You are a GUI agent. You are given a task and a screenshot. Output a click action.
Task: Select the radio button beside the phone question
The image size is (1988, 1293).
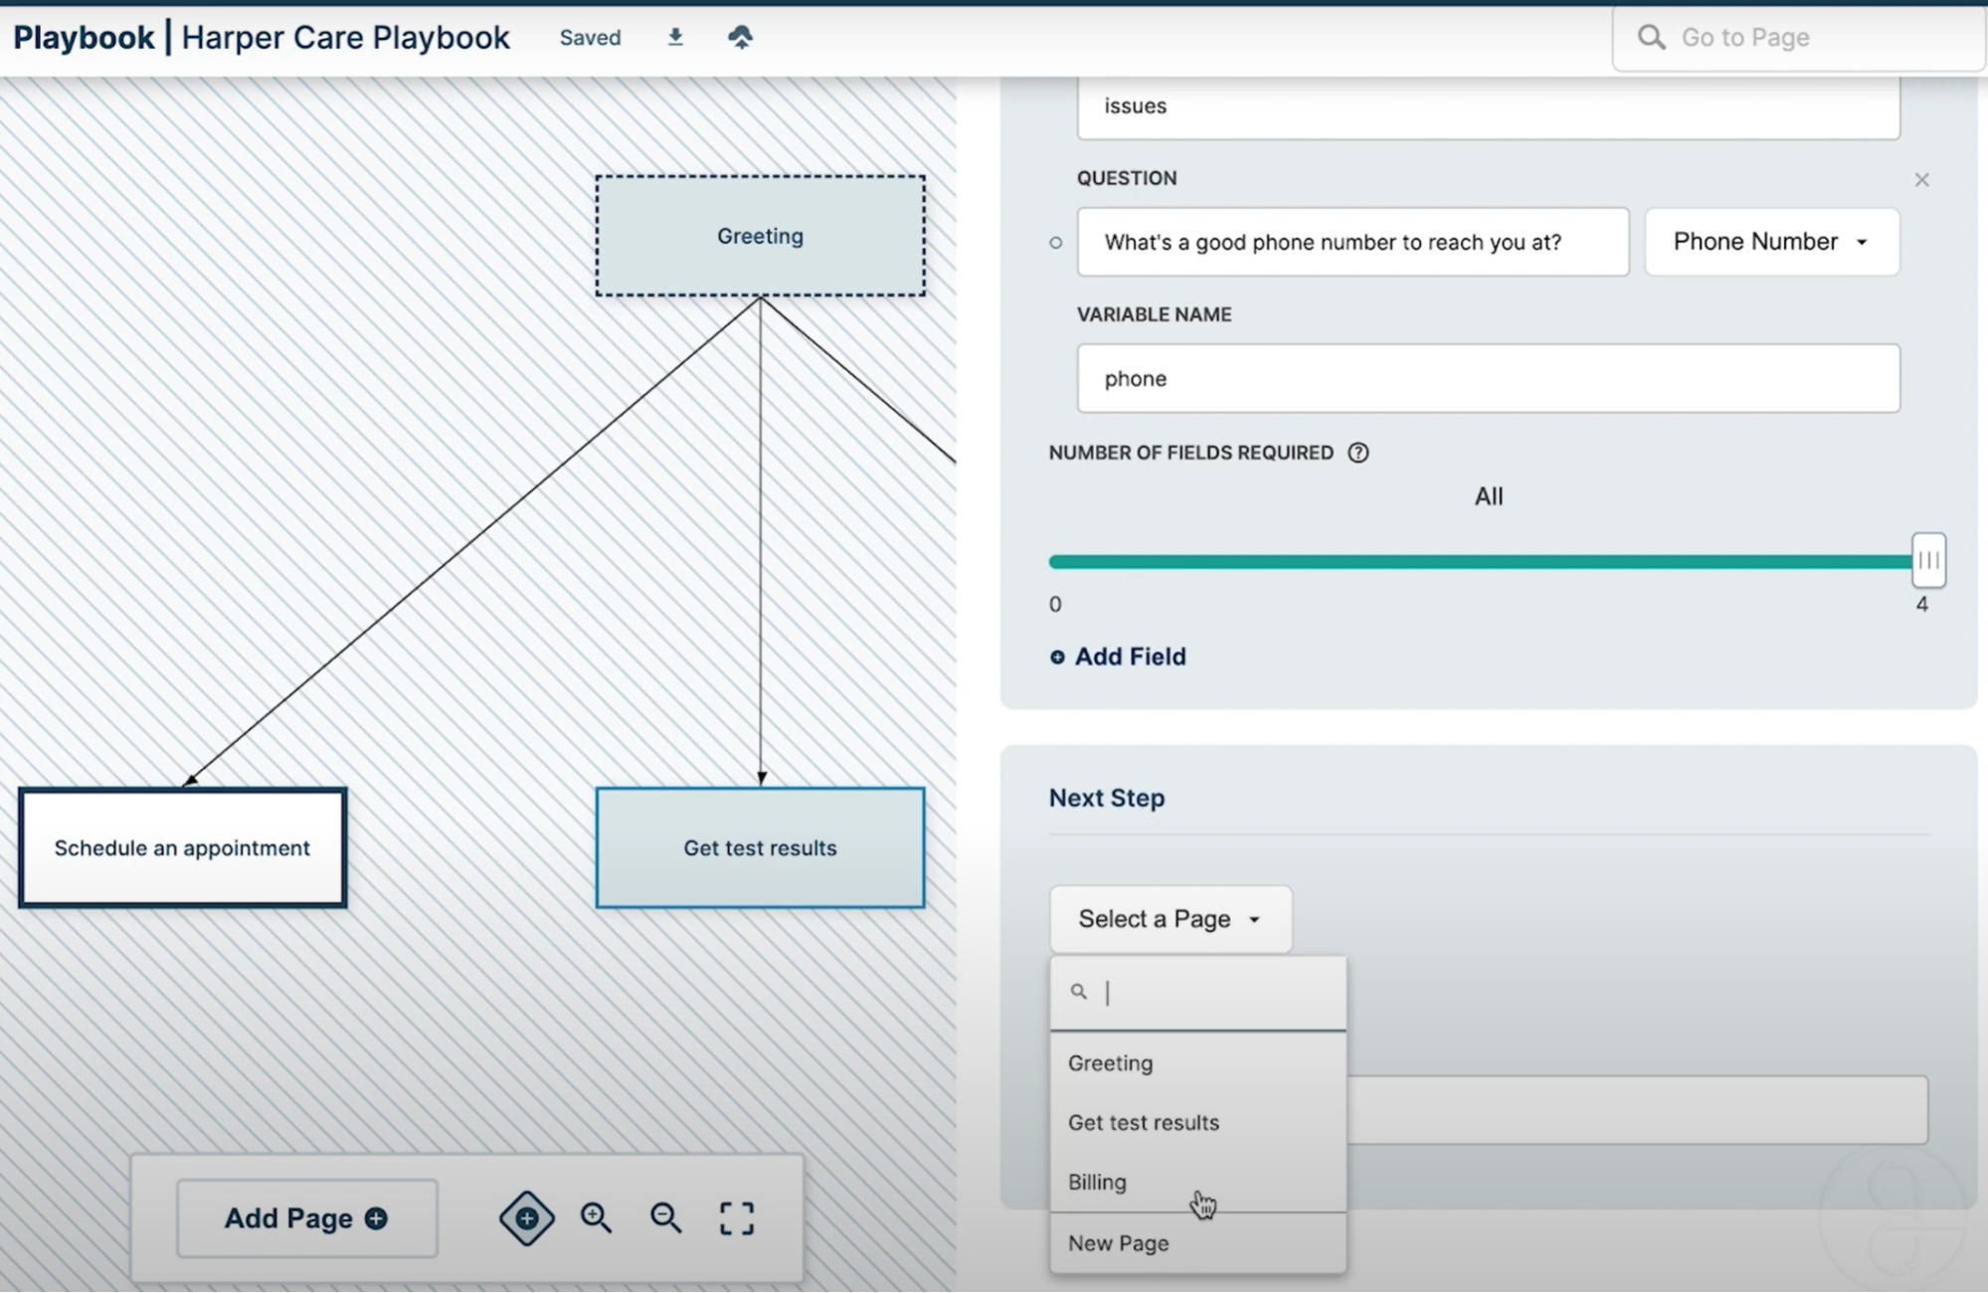point(1055,242)
